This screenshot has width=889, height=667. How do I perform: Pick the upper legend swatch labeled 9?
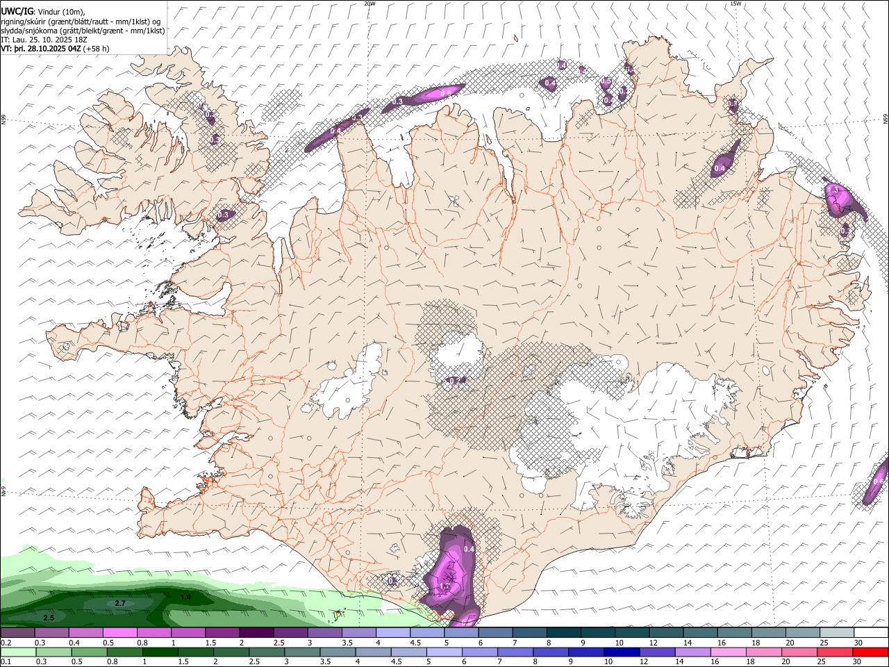point(597,633)
